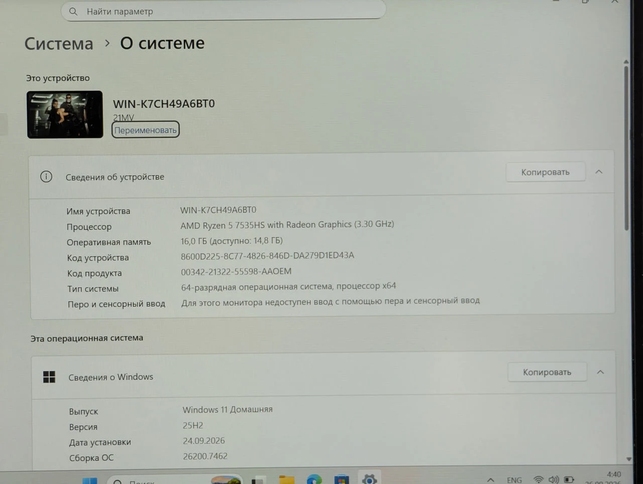Click the scrollbar down arrow of the settings page

pos(628,459)
